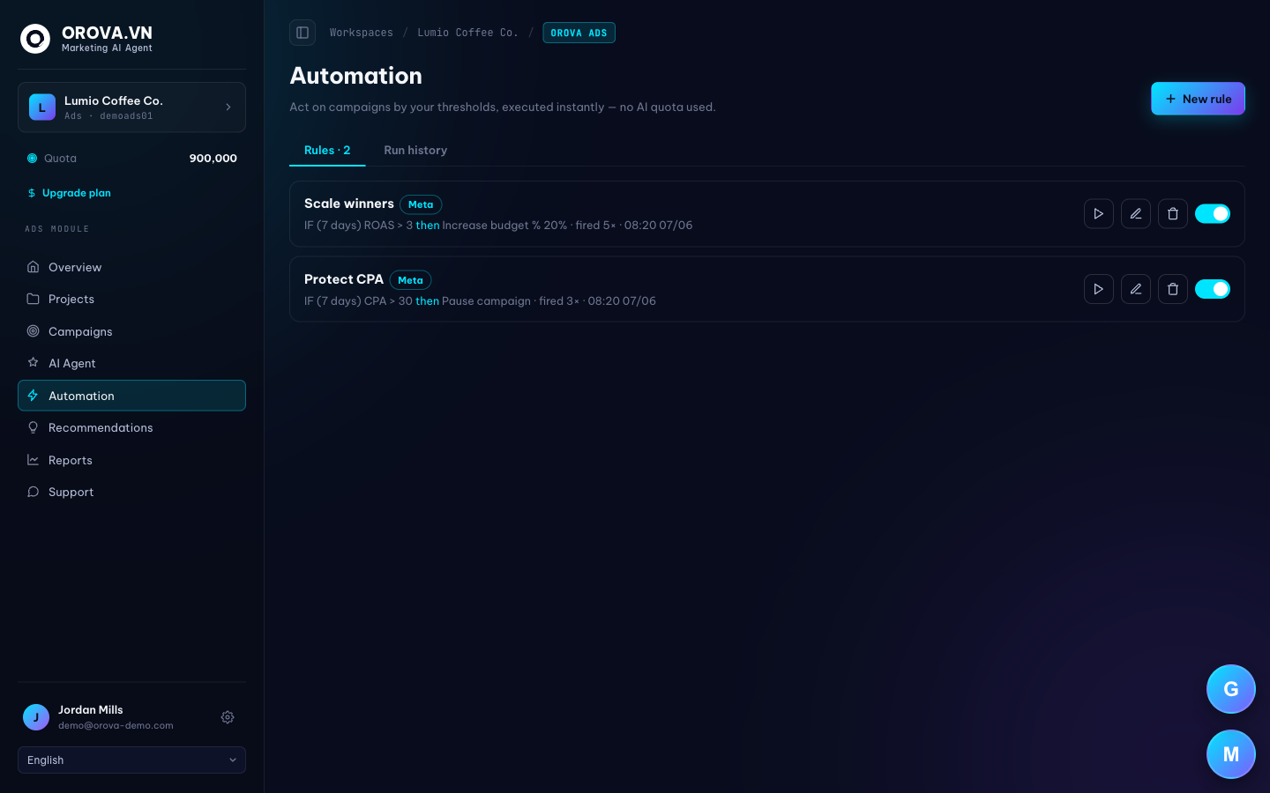Select Automation in sidebar
1270x793 pixels.
pyautogui.click(x=131, y=396)
